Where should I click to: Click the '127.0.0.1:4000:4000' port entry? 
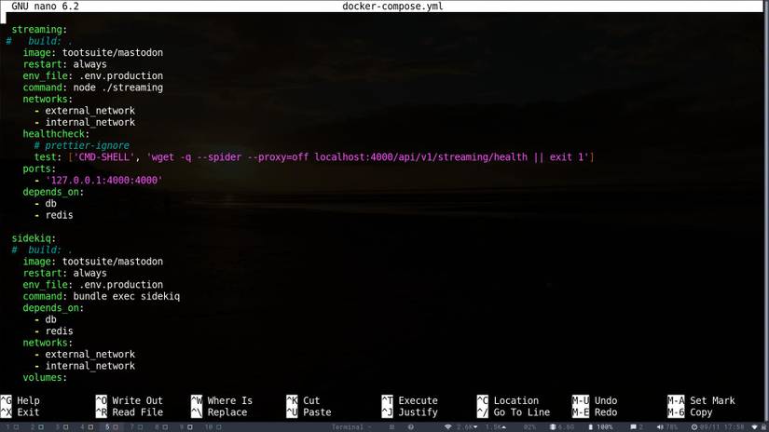click(103, 181)
